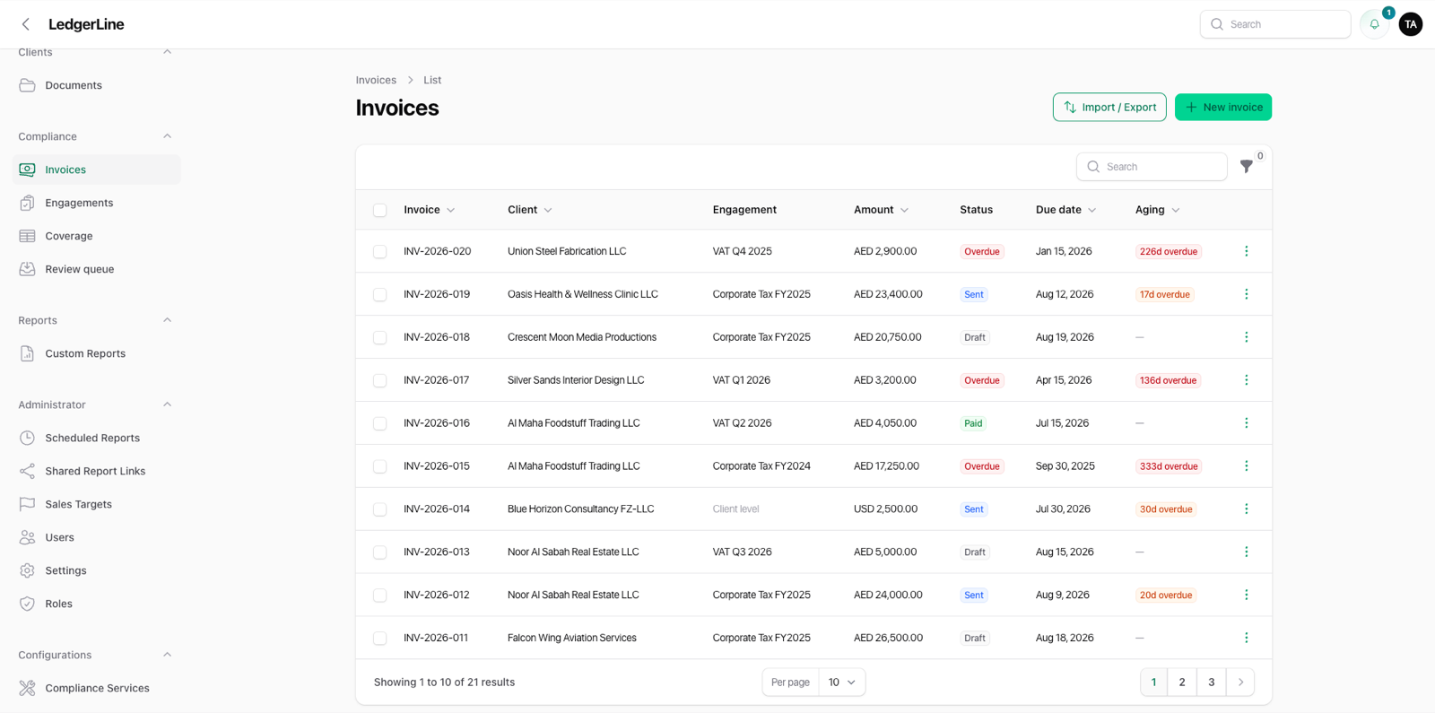Open row actions for INV-2026-019
1435x713 pixels.
point(1247,294)
